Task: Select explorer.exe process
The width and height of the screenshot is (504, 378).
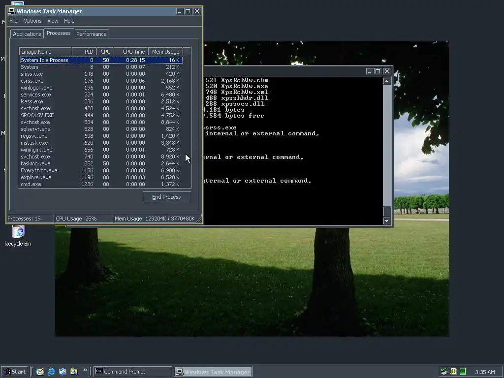Action: point(101,177)
